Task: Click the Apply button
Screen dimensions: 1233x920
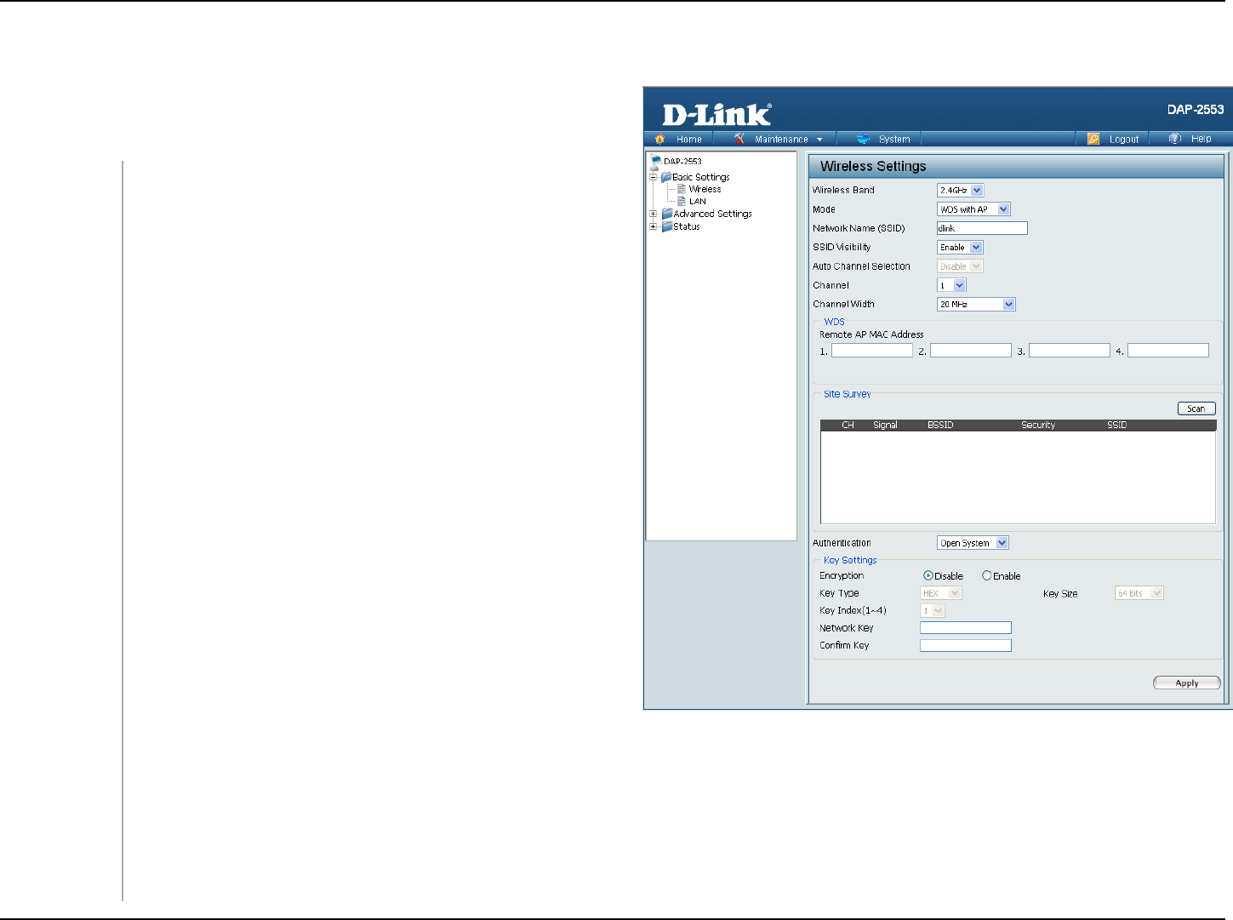Action: [1187, 683]
